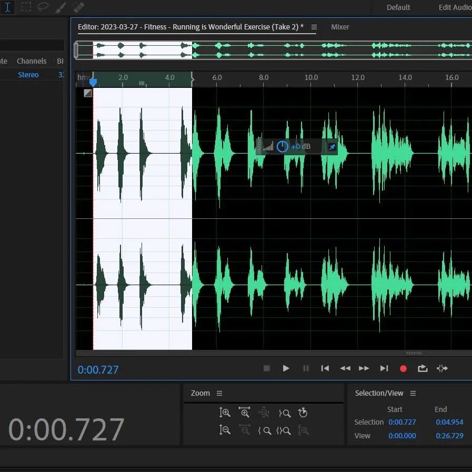Screen dimensions: 472x472
Task: Click the timeline ruler at 10.0
Action: (311, 77)
